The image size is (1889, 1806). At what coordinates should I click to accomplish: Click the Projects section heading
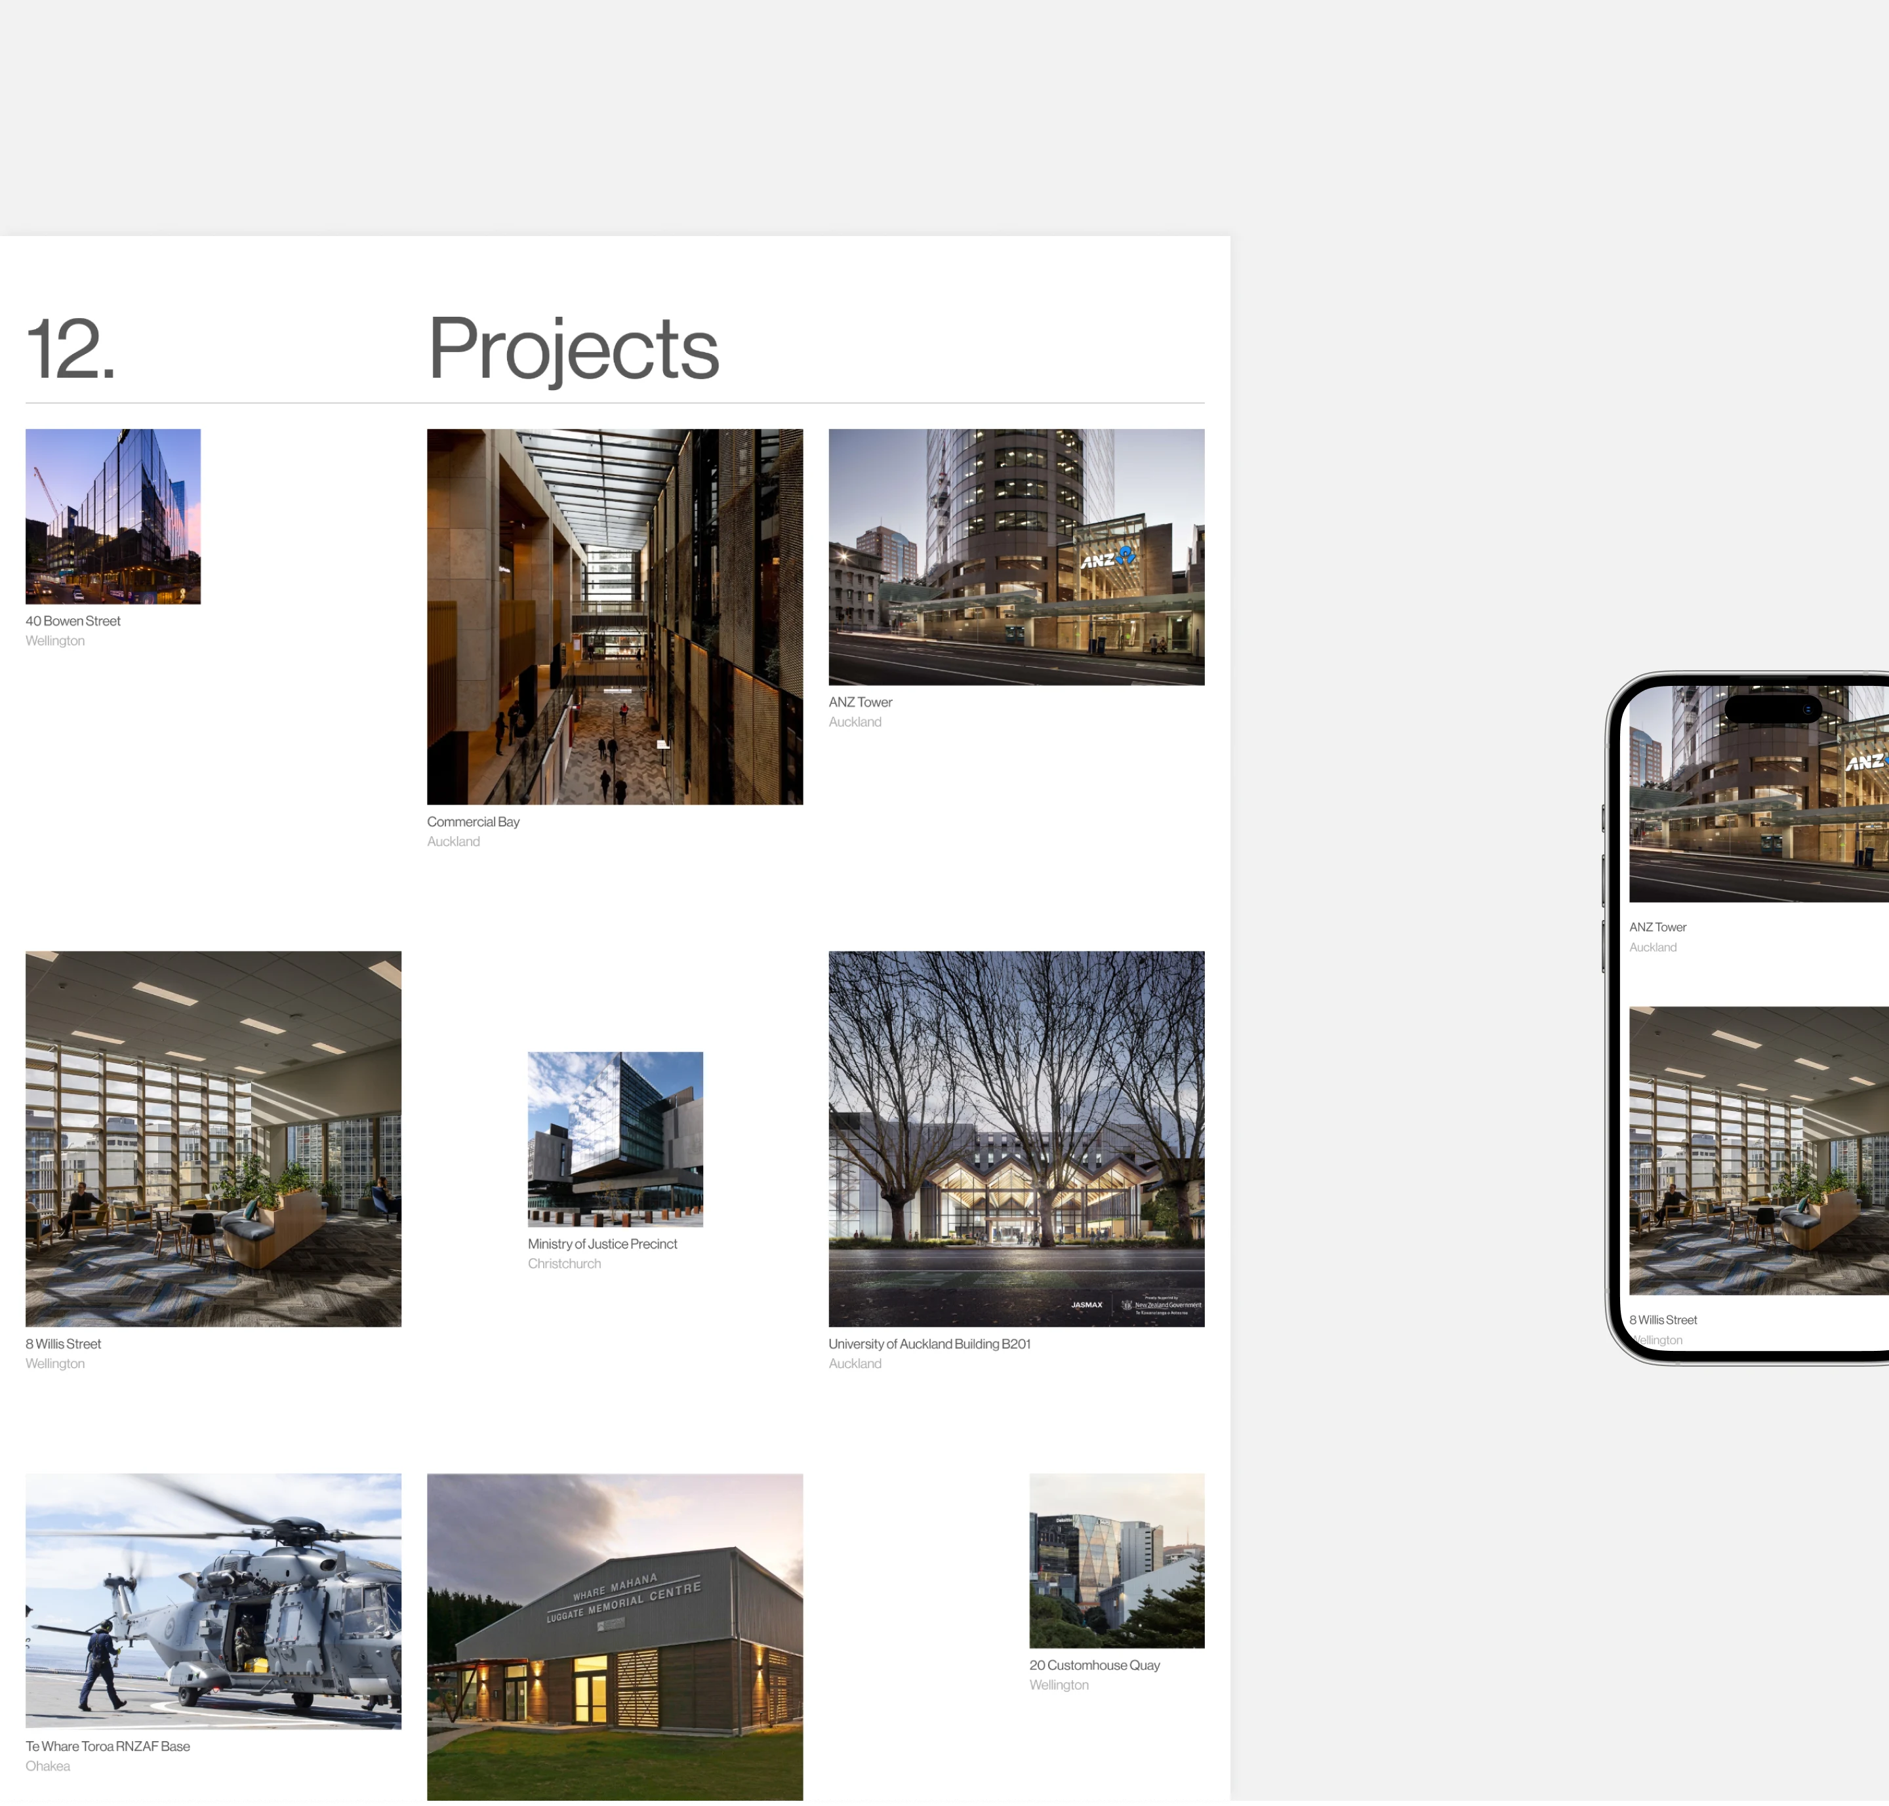point(573,348)
